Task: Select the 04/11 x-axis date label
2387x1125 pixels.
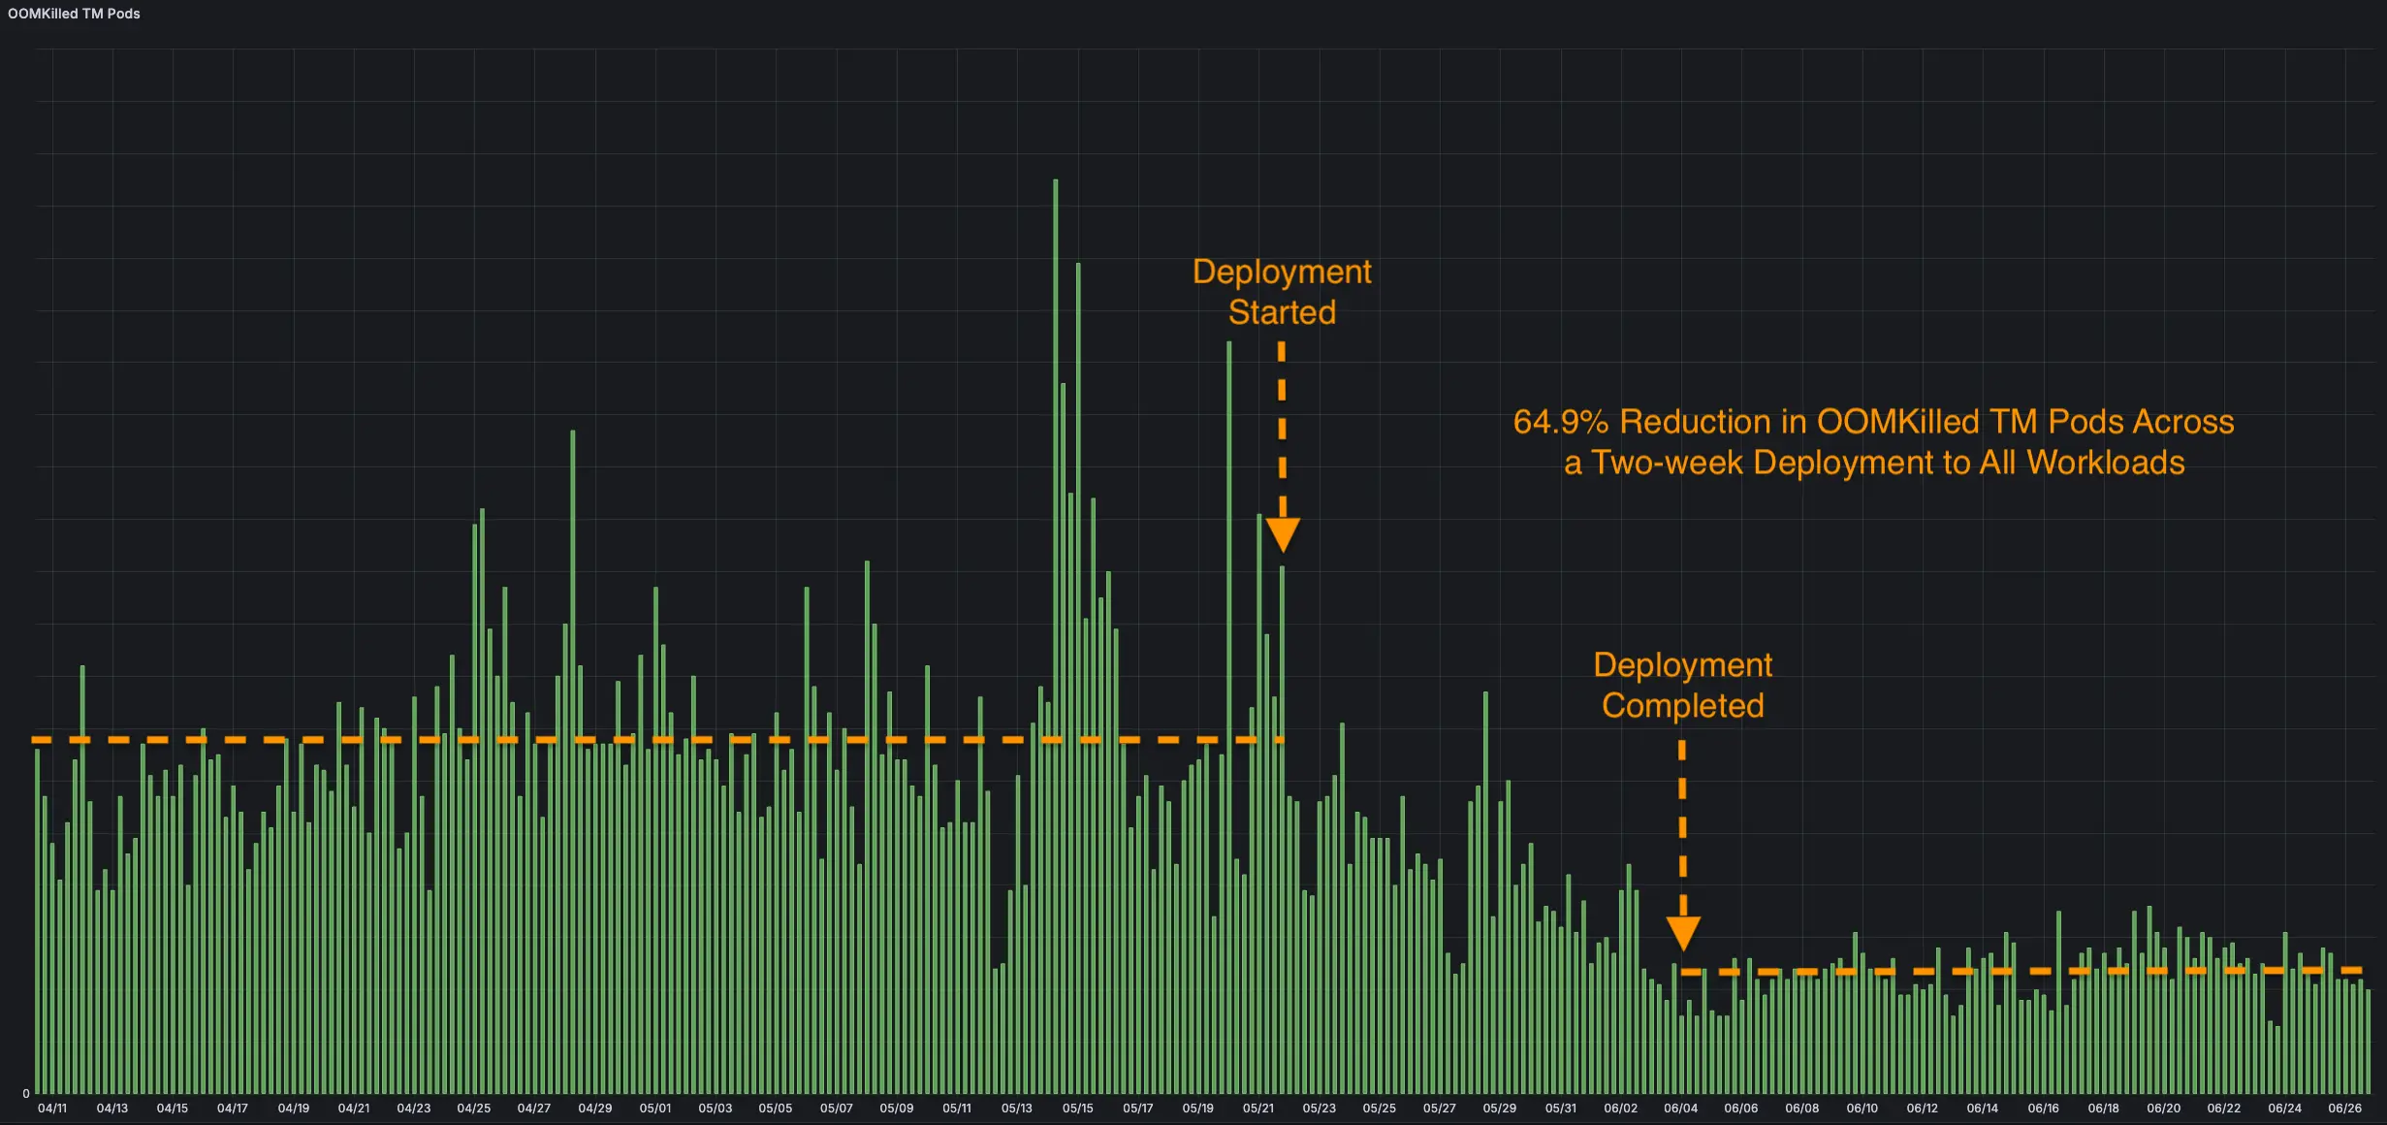Action: (x=52, y=1108)
